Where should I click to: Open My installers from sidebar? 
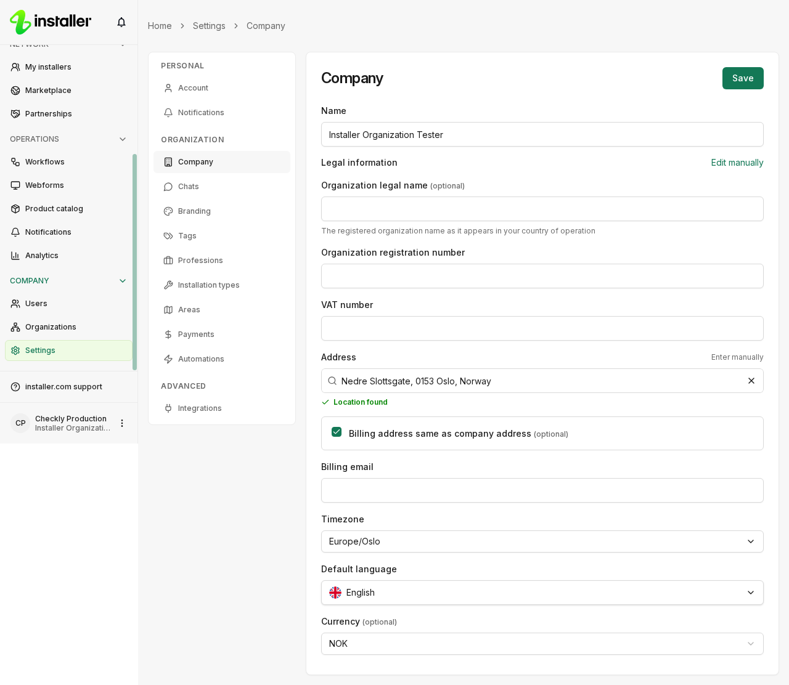68,67
